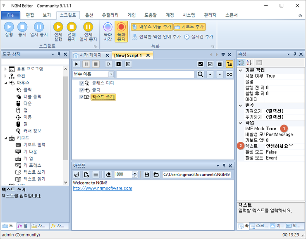306x239 pixels.
Task: Click the script search input field
Action: pyautogui.click(x=155, y=74)
